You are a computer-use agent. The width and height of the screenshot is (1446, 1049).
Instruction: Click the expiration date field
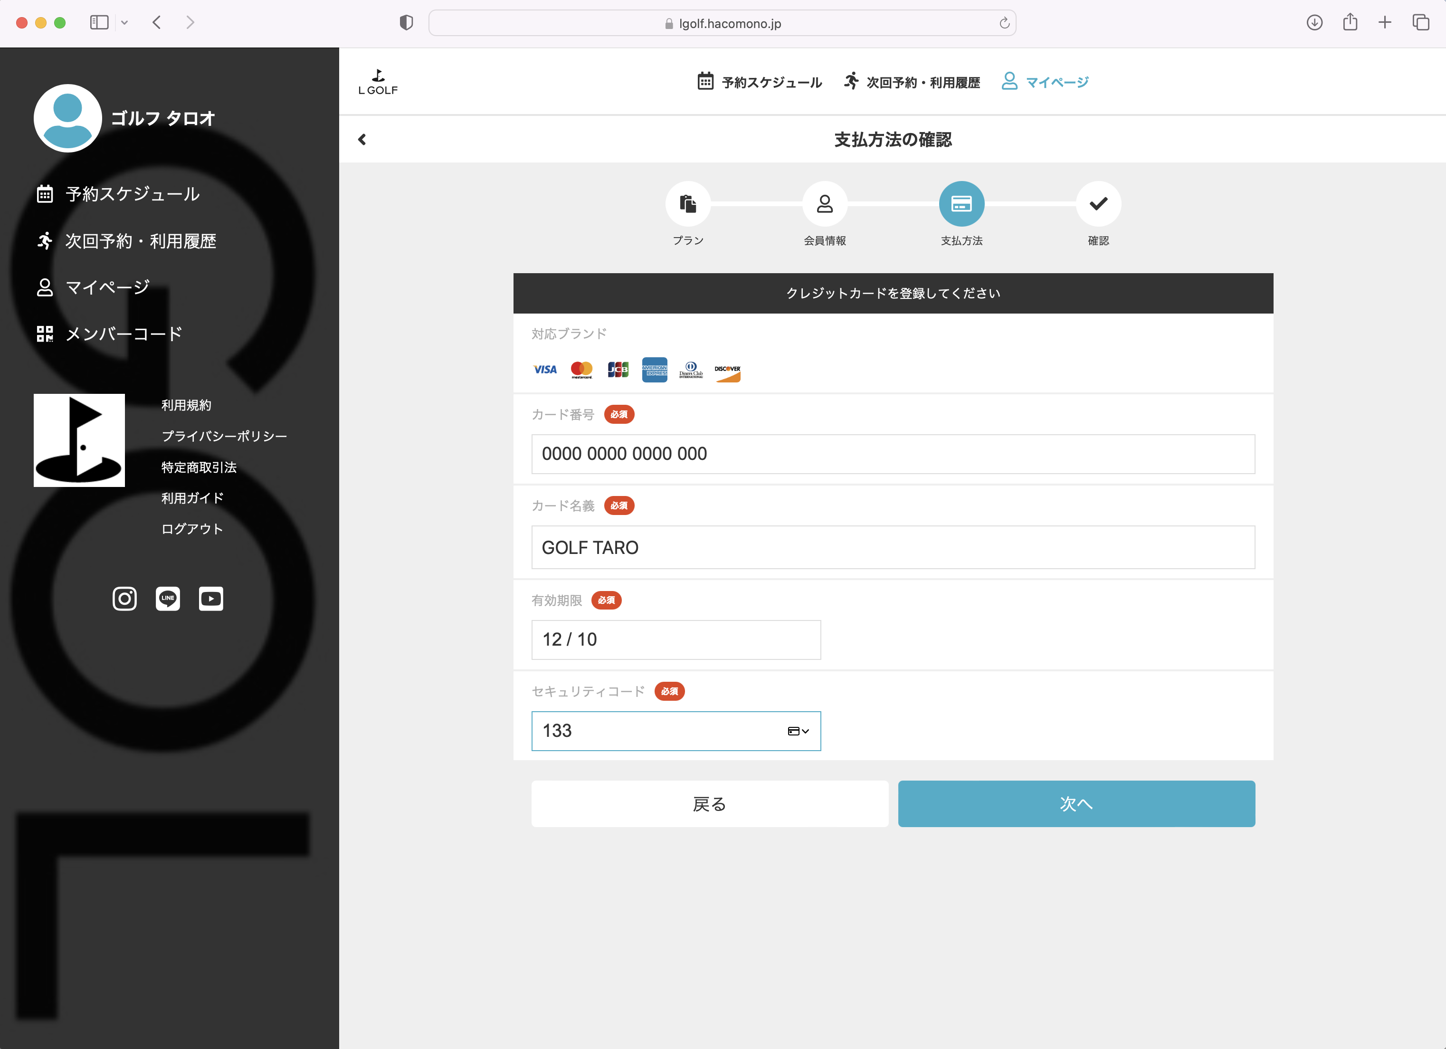676,639
